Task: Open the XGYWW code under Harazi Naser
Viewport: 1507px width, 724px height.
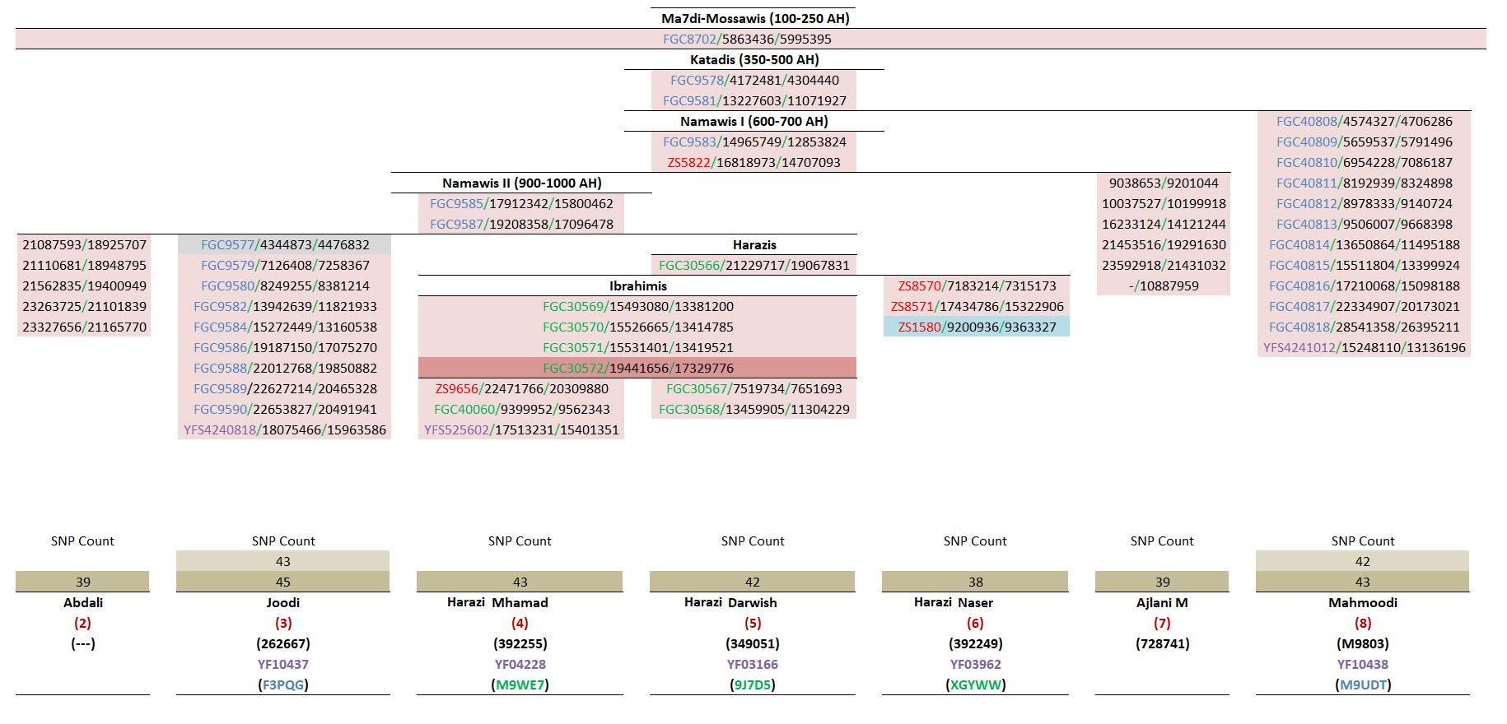Action: pyautogui.click(x=975, y=685)
